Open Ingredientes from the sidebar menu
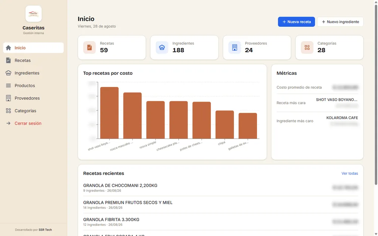378x236 pixels. point(34,73)
